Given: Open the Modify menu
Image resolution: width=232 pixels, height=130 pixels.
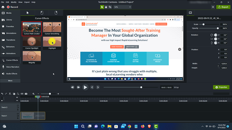Looking at the screenshot, I should 14,2.
